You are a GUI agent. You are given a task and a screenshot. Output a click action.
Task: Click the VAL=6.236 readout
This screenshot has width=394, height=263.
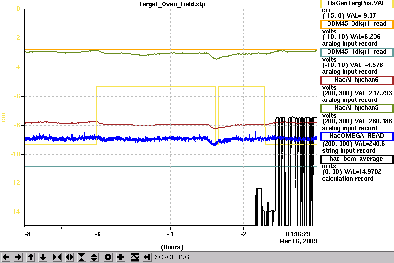365,37
